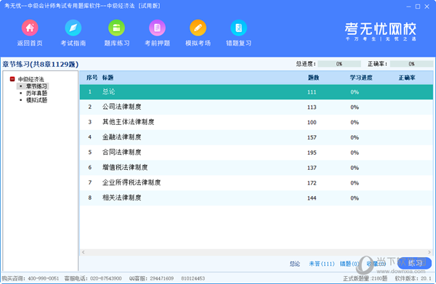The width and height of the screenshot is (436, 284).
Task: Click the horizontal scrollbar right arrow
Action: click(x=429, y=252)
